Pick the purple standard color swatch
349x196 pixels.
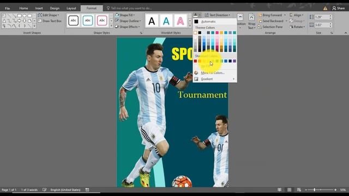[234, 61]
